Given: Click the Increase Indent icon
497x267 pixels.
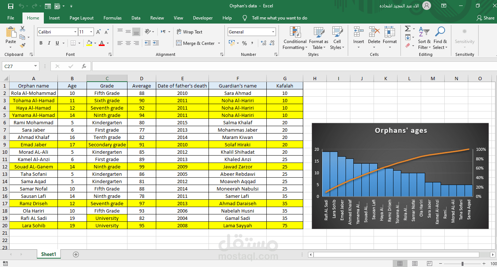Looking at the screenshot, I should point(157,43).
